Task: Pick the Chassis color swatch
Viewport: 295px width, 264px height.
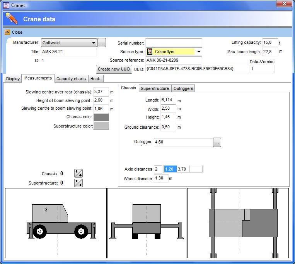Action: (101, 117)
